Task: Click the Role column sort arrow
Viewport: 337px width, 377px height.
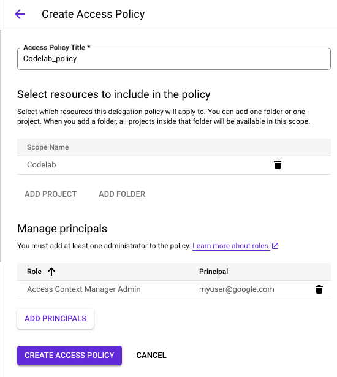Action: (x=51, y=272)
